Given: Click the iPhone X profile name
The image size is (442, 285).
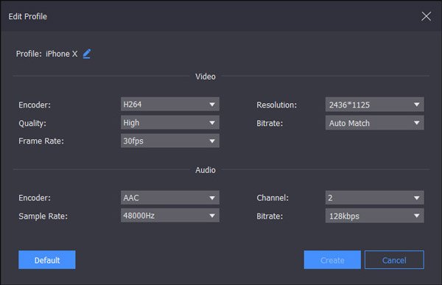Looking at the screenshot, I should coord(61,54).
